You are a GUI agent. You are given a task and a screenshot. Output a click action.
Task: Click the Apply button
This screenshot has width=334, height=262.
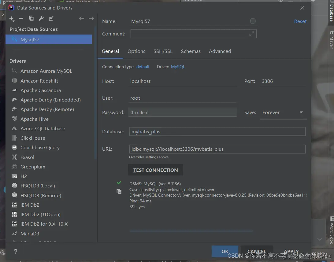[291, 251]
